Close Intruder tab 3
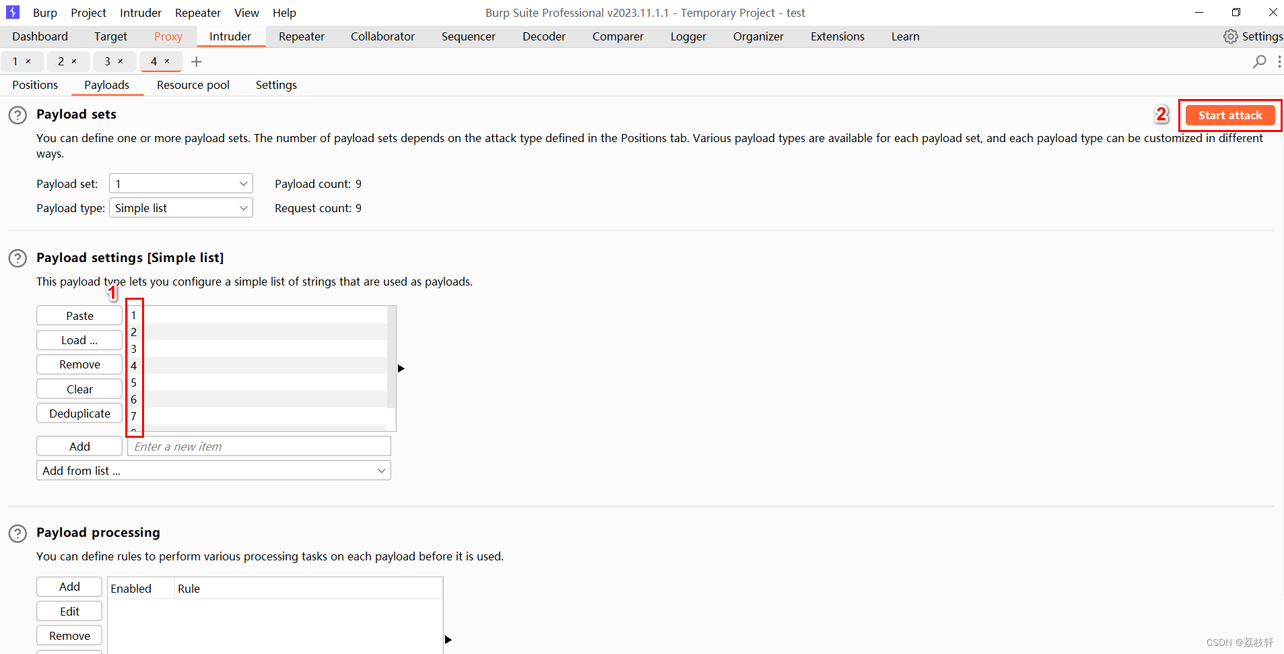The image size is (1284, 654). [x=121, y=61]
